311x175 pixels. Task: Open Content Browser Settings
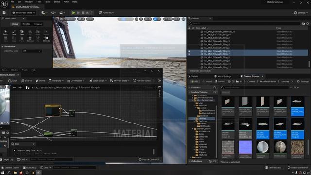(x=303, y=81)
